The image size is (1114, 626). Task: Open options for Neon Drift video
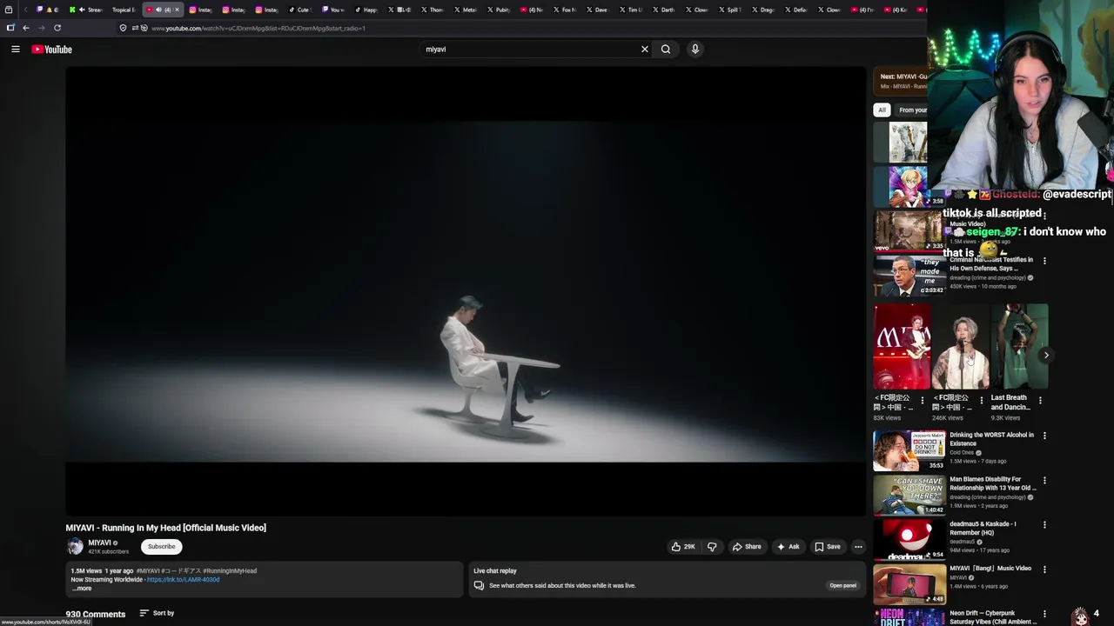click(1044, 614)
